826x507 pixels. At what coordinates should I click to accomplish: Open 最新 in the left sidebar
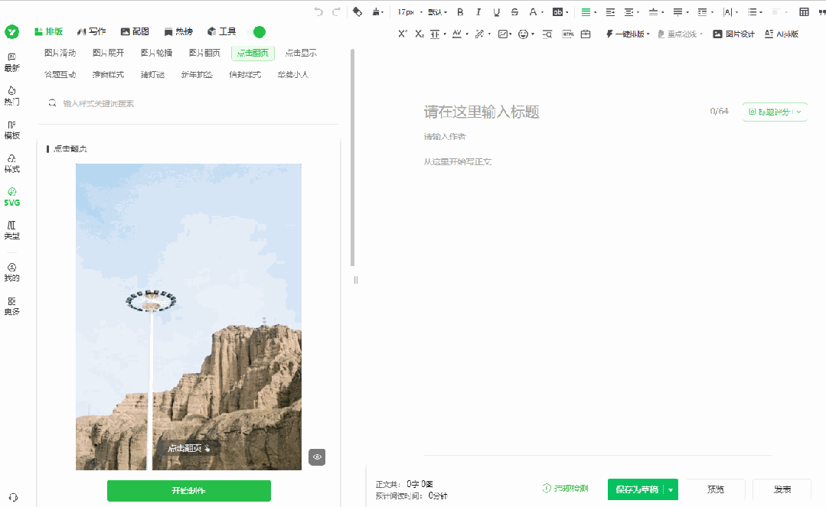[x=11, y=63]
